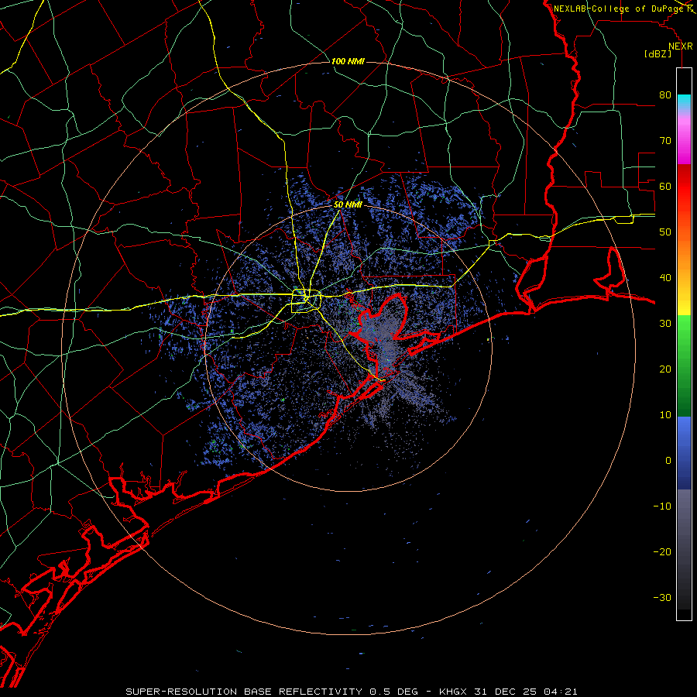
Task: Select the 70 value on dBZ scale
Action: 665,141
